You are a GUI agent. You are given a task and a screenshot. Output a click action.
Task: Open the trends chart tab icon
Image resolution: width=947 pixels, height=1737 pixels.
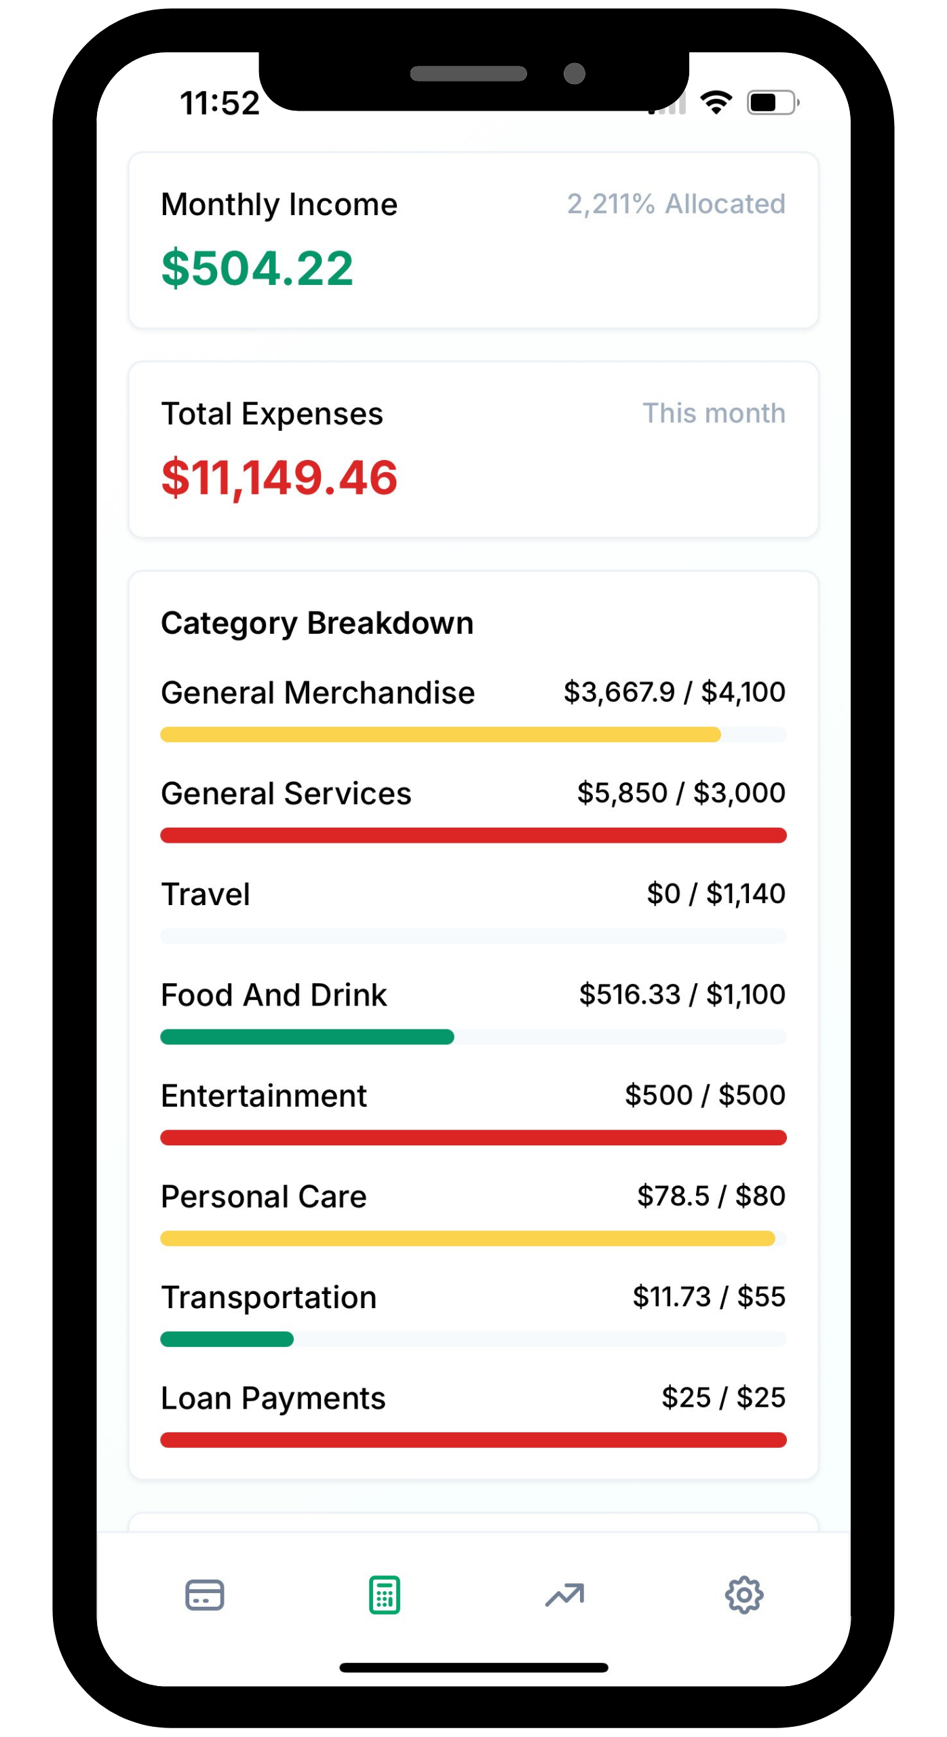point(564,1595)
